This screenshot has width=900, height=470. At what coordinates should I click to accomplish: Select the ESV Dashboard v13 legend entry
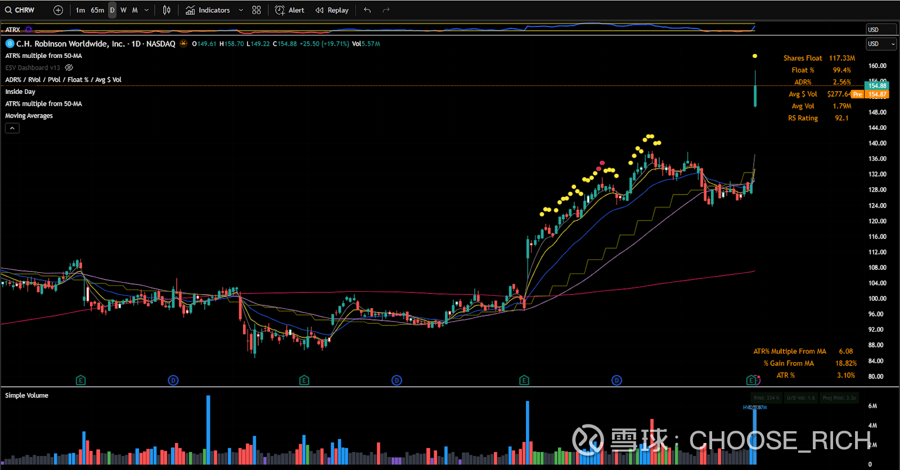point(33,67)
